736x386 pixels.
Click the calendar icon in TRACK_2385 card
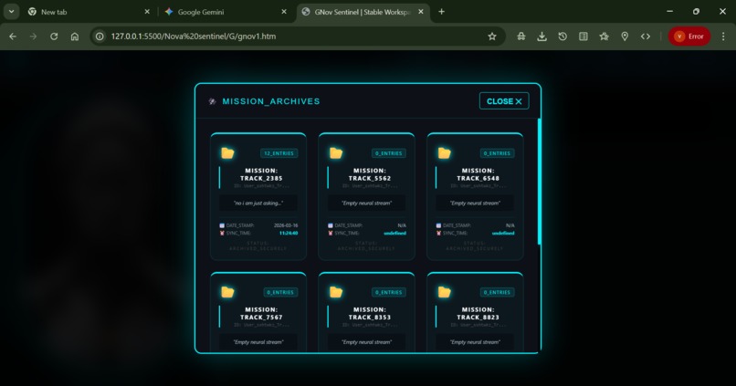pos(222,225)
